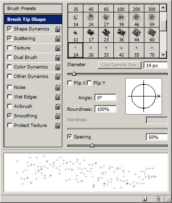Select the spatter brush tip sized 24
Screen dimensions: 172x203
pos(91,20)
